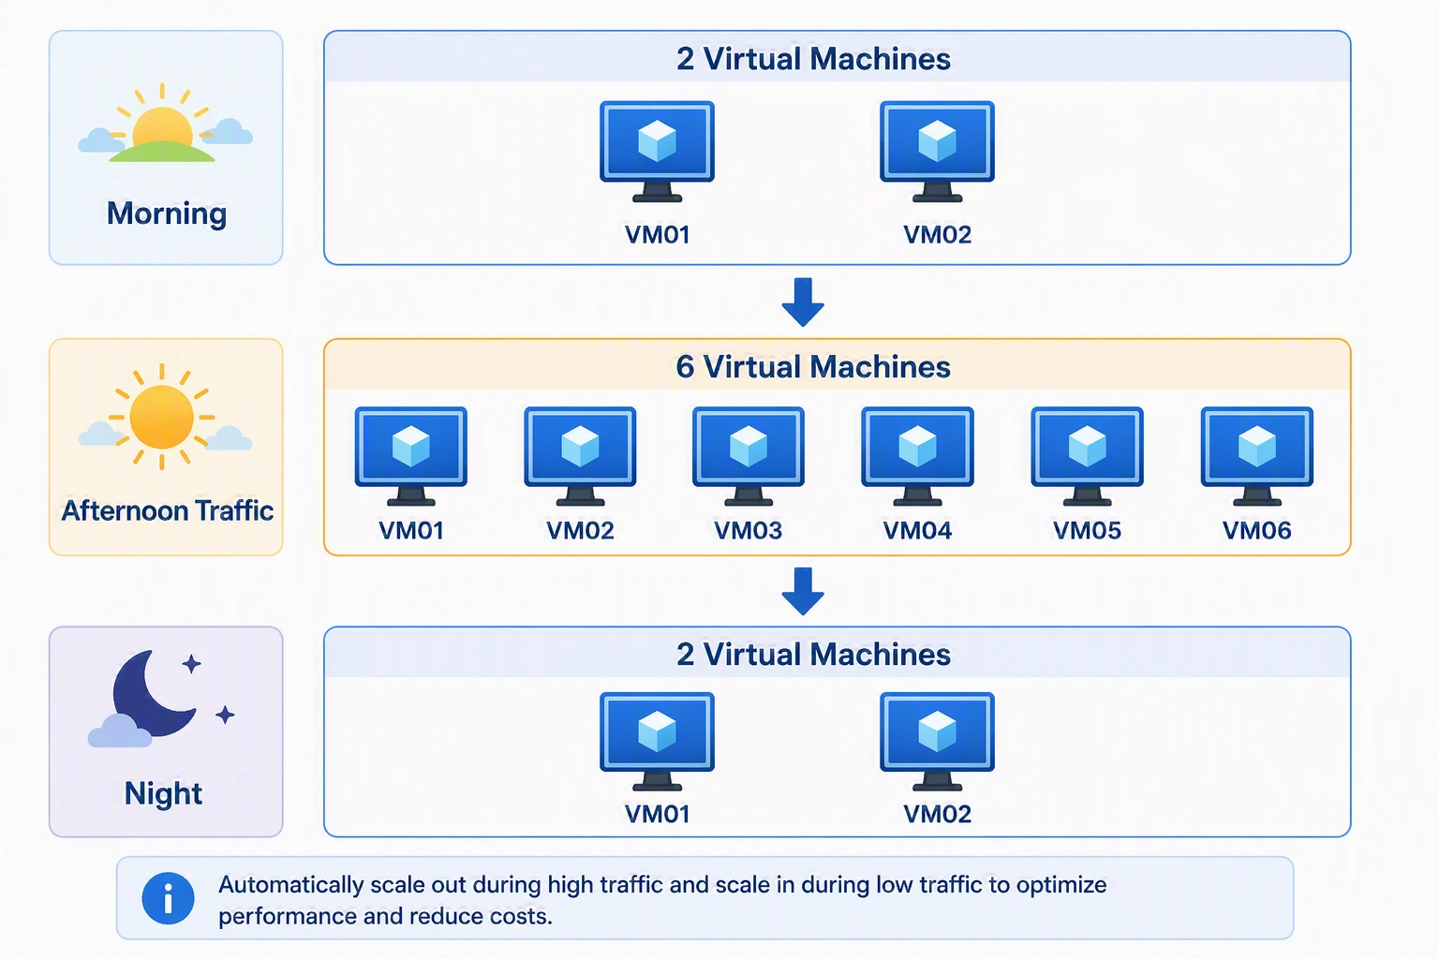Click VM01 label in the Afternoon panel
The image size is (1439, 959).
(x=411, y=531)
